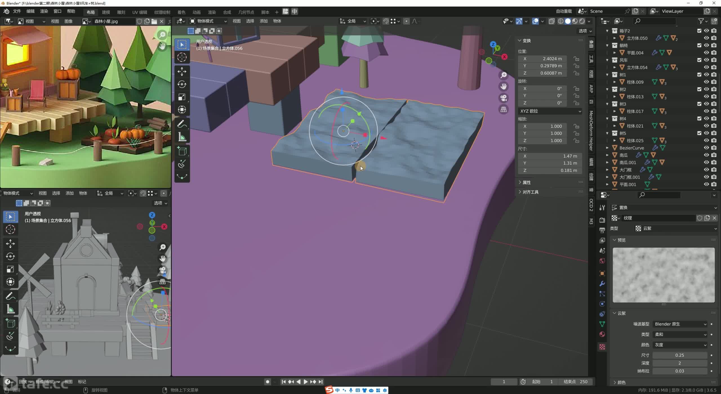Open 颜色 灰度 dropdown
The height and width of the screenshot is (394, 721).
(680, 345)
